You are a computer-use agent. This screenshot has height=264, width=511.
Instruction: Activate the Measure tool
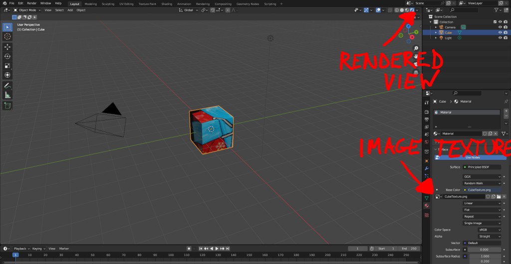coord(8,95)
